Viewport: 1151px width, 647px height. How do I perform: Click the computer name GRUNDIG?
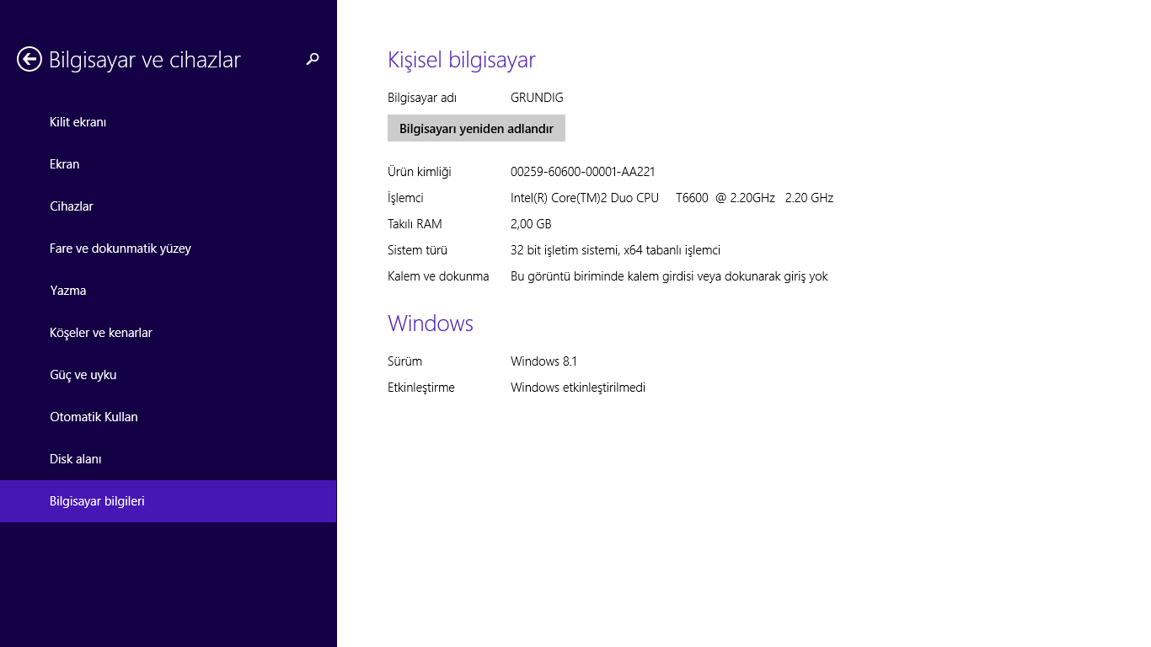coord(537,98)
